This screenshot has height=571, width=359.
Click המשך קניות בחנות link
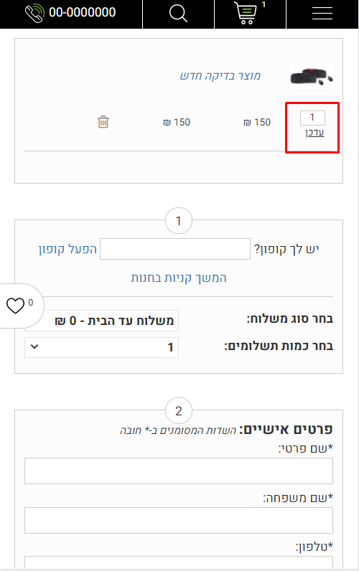click(179, 278)
